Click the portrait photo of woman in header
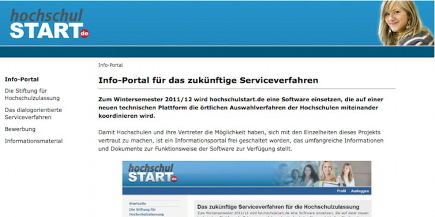Image resolution: width=435 pixels, height=217 pixels. point(406,23)
